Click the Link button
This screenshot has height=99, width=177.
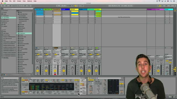pos(3,6)
